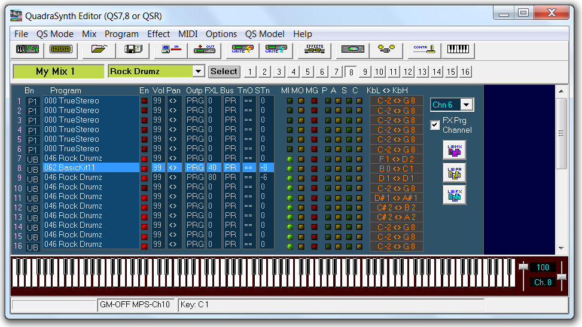Click channel number 12 button
This screenshot has width=582, height=327.
pyautogui.click(x=407, y=72)
